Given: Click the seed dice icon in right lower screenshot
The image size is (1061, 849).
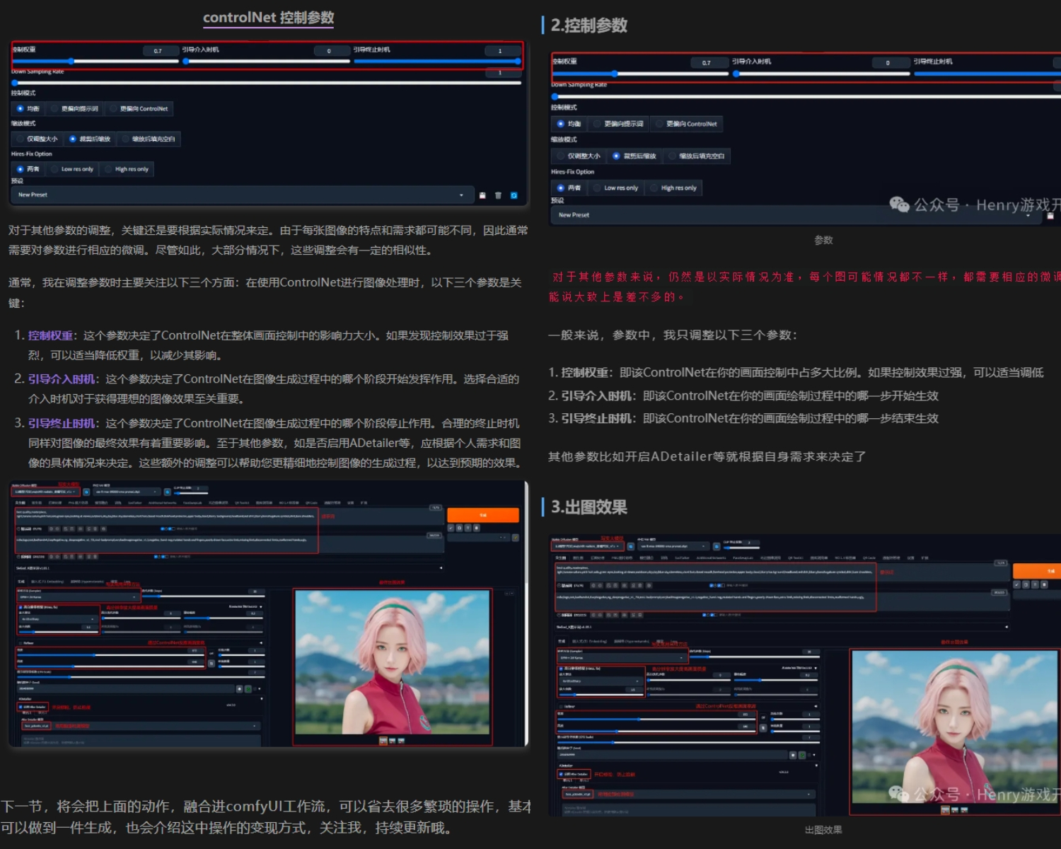Looking at the screenshot, I should 792,755.
